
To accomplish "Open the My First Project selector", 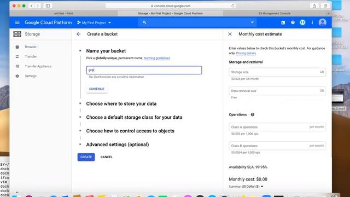I will tap(94, 22).
